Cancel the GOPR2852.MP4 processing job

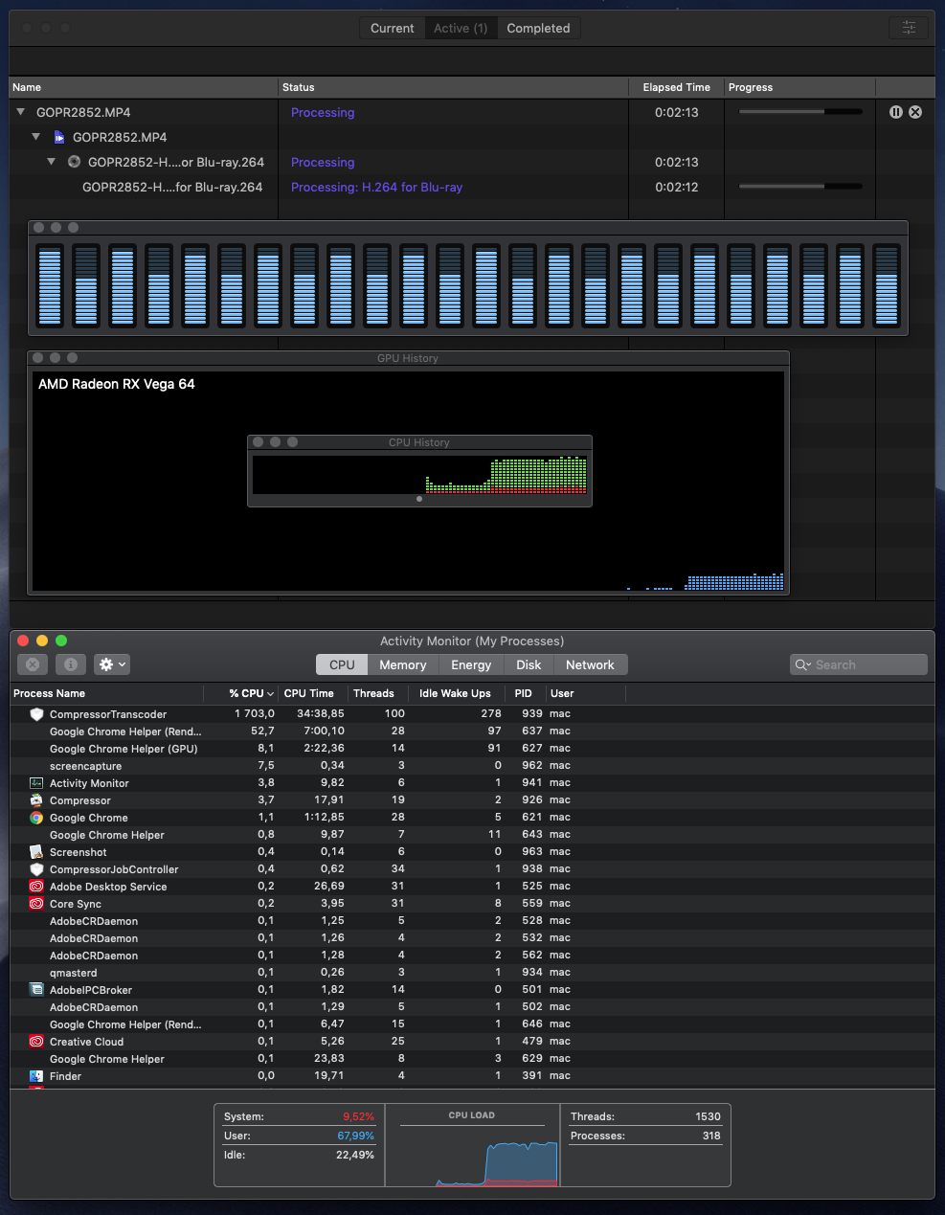915,112
